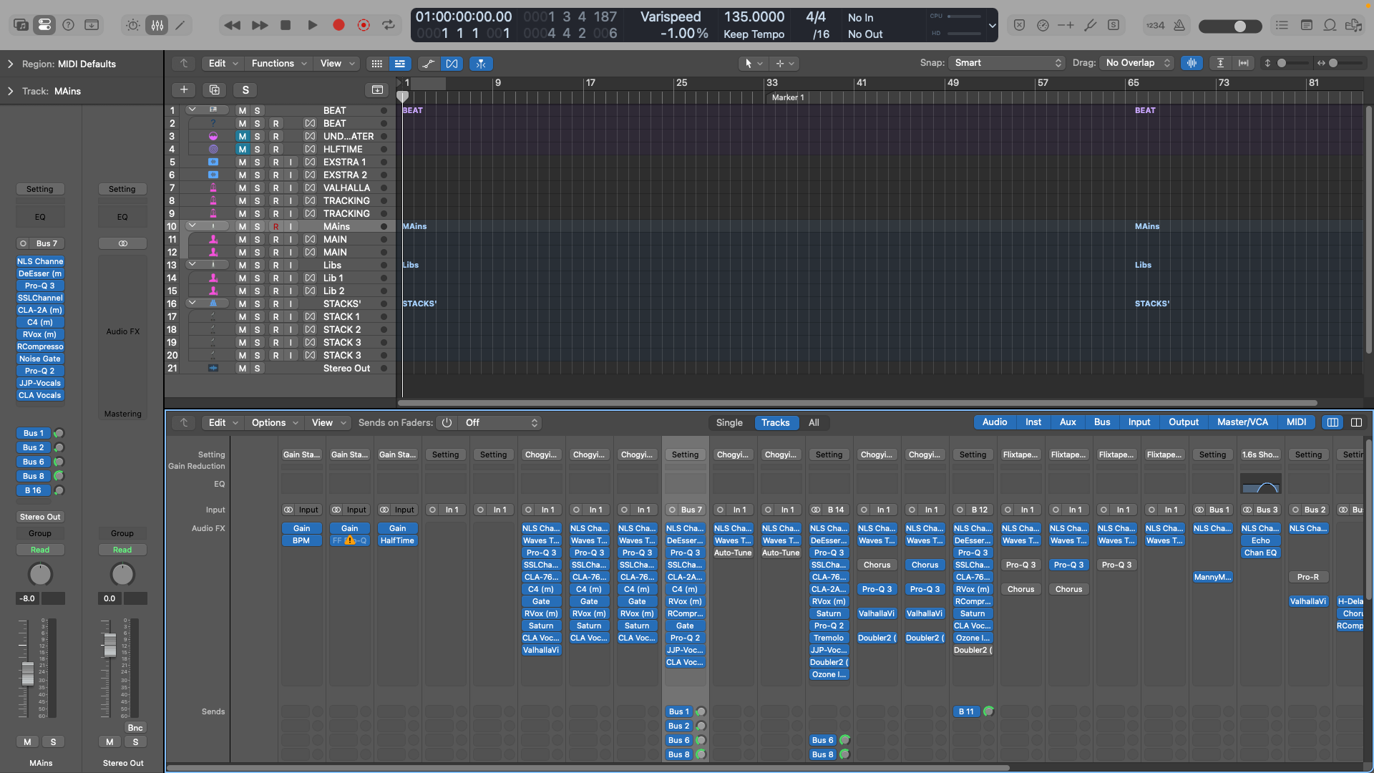Record-enable the MAins track
The width and height of the screenshot is (1374, 773).
276,227
